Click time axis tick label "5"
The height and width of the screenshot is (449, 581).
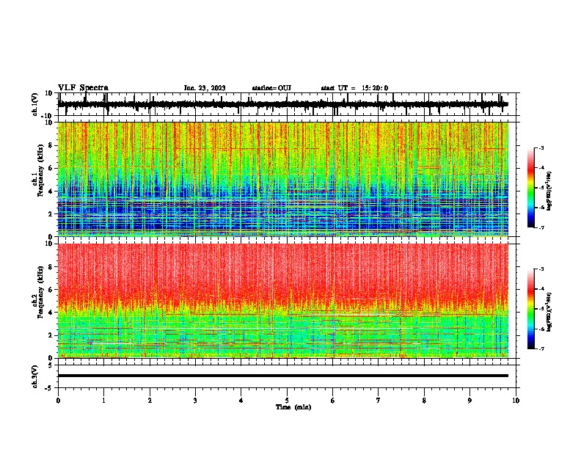point(287,401)
